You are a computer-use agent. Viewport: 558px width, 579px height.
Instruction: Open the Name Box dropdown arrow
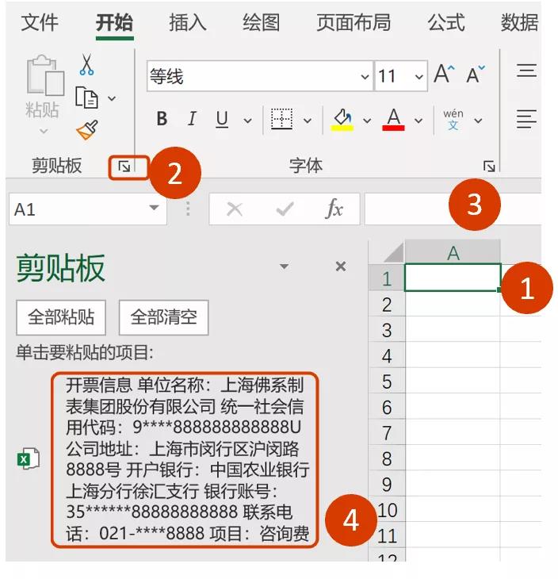[154, 208]
